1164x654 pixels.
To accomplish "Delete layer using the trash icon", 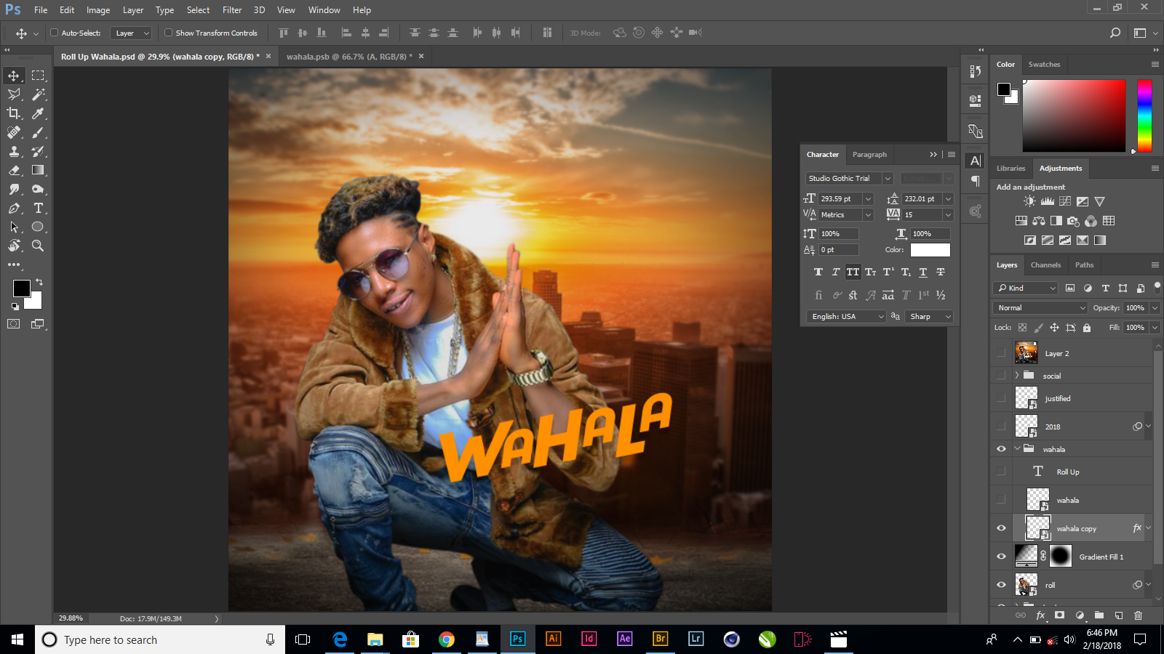I will click(x=1139, y=615).
